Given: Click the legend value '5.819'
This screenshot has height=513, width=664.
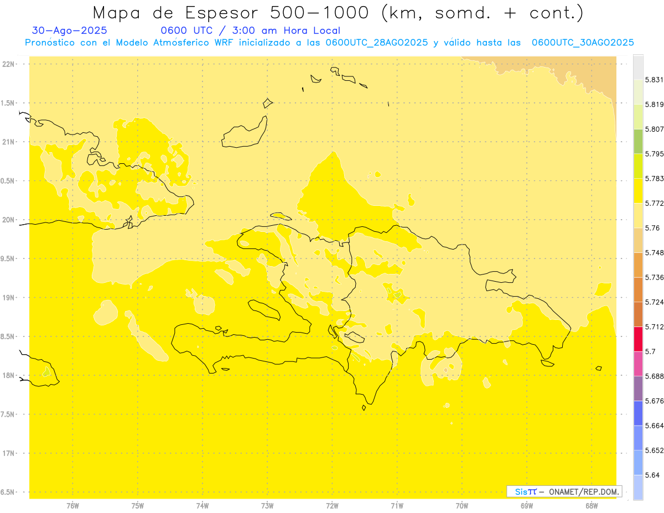Looking at the screenshot, I should (655, 105).
